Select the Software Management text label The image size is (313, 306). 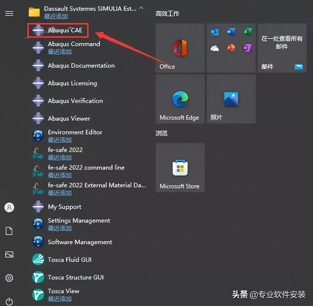point(80,242)
